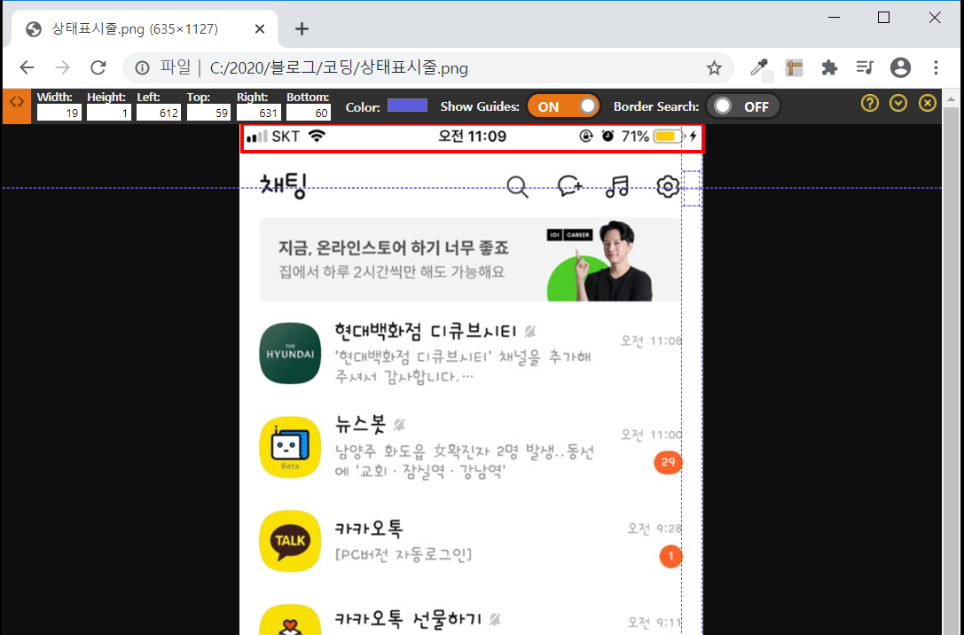Close the 상태표시줄.png tab
This screenshot has width=964, height=635.
pos(260,29)
